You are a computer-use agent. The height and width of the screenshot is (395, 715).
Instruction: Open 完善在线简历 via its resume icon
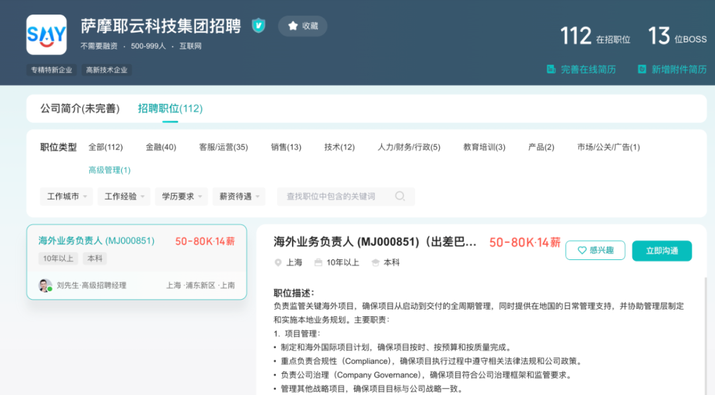click(551, 68)
